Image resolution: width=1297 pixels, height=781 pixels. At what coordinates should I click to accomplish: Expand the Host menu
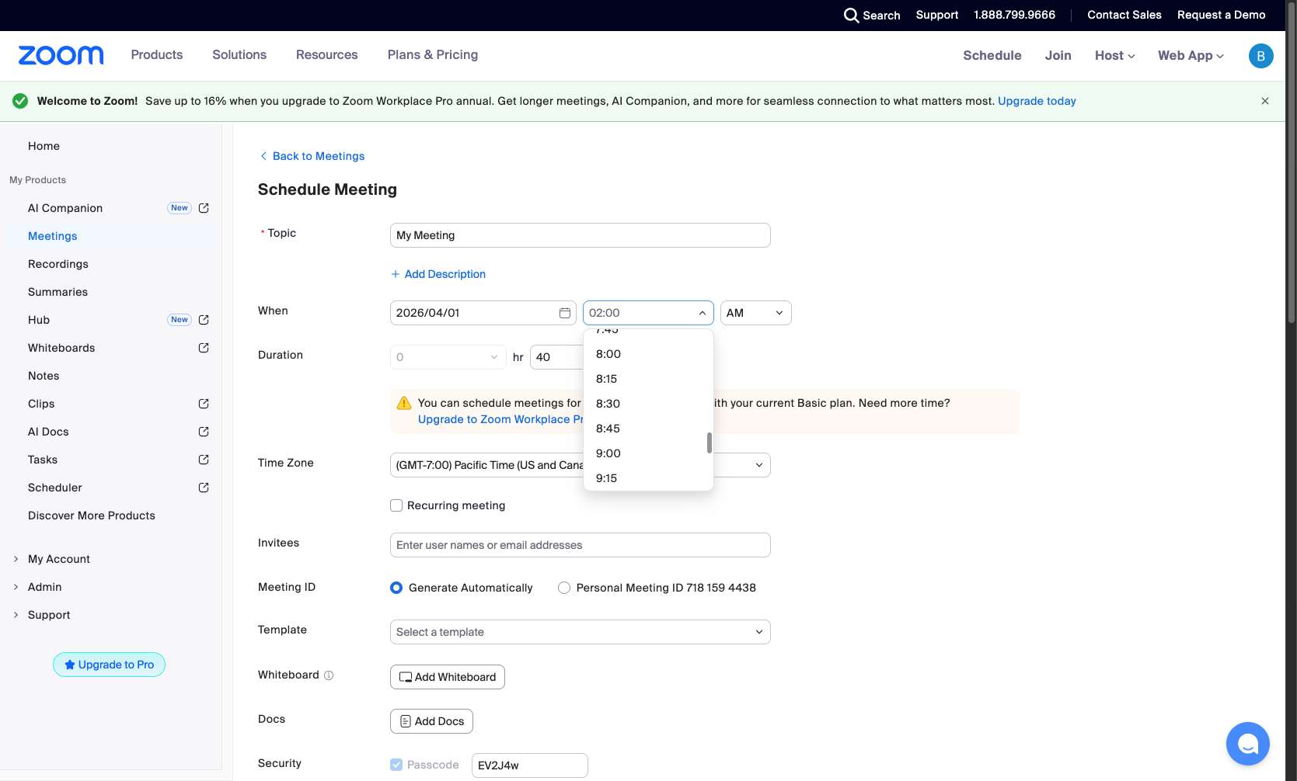click(1115, 56)
